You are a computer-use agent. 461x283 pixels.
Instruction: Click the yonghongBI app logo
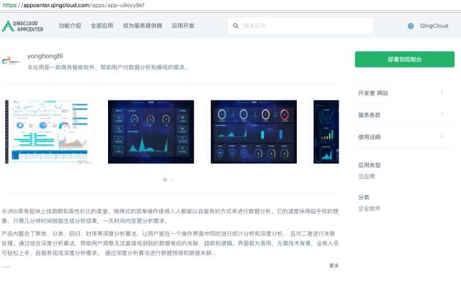point(11,61)
